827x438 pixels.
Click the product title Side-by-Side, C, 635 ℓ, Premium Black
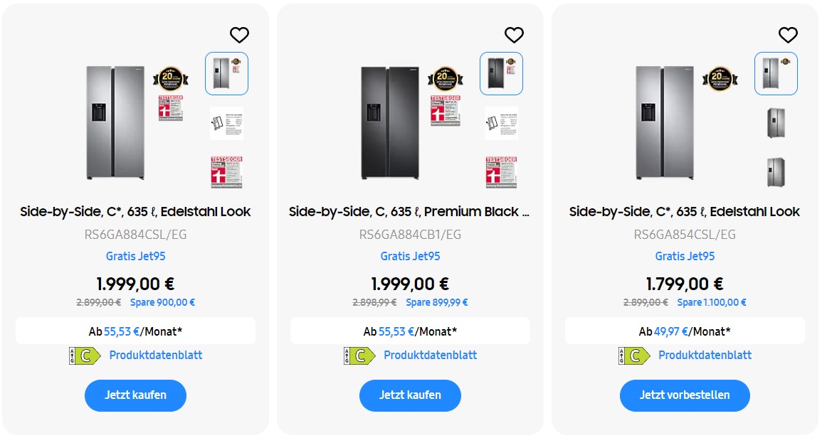410,211
